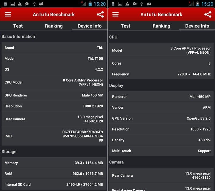
Task: Open hamburger menu in right screenshot
Action: 116,14
